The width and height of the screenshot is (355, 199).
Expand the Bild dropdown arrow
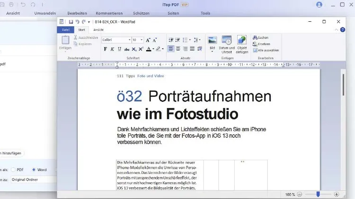click(x=213, y=52)
